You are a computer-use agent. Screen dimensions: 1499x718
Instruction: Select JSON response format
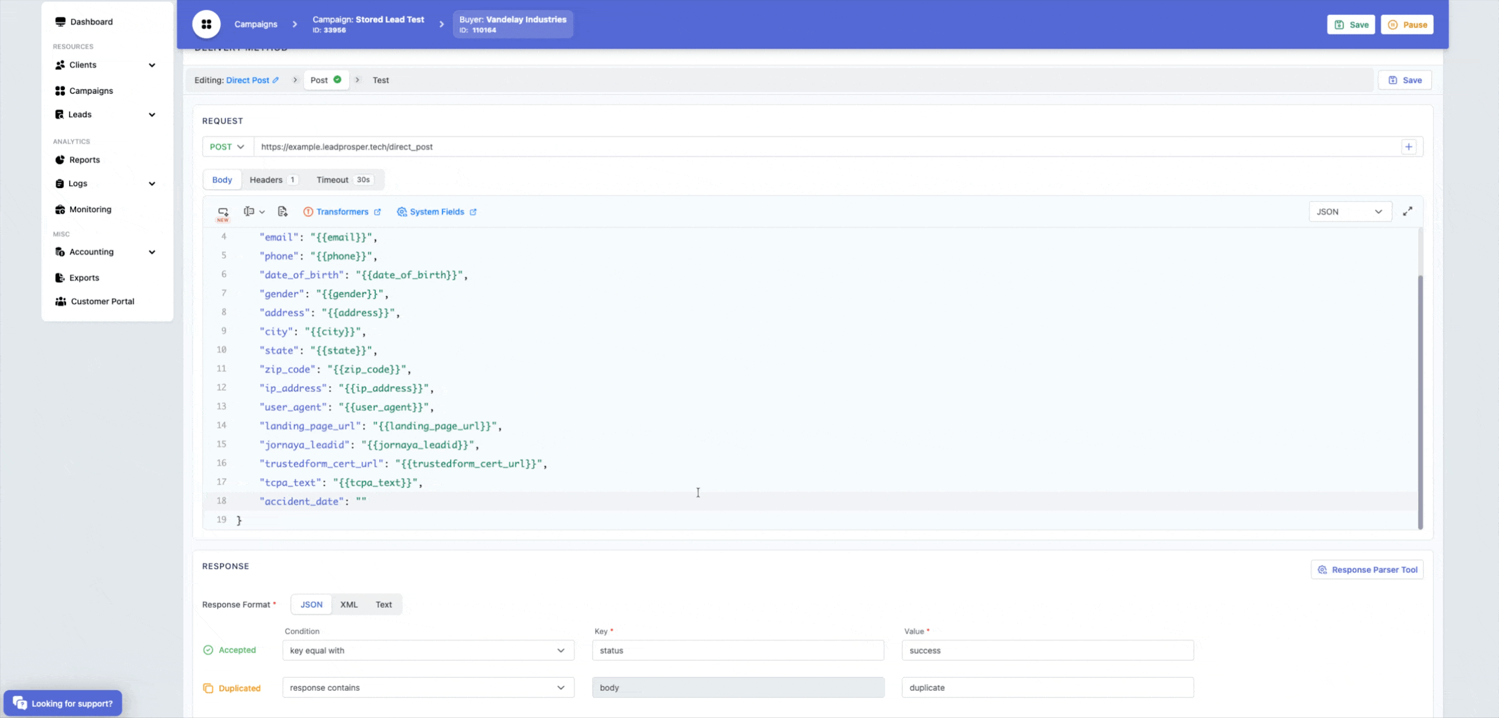311,604
